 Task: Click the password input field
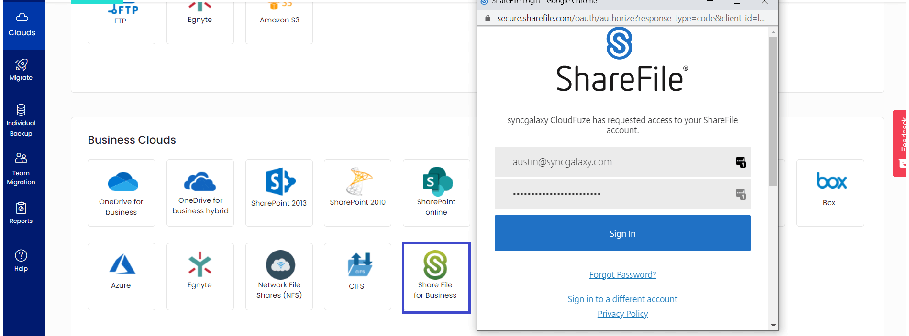pos(622,194)
